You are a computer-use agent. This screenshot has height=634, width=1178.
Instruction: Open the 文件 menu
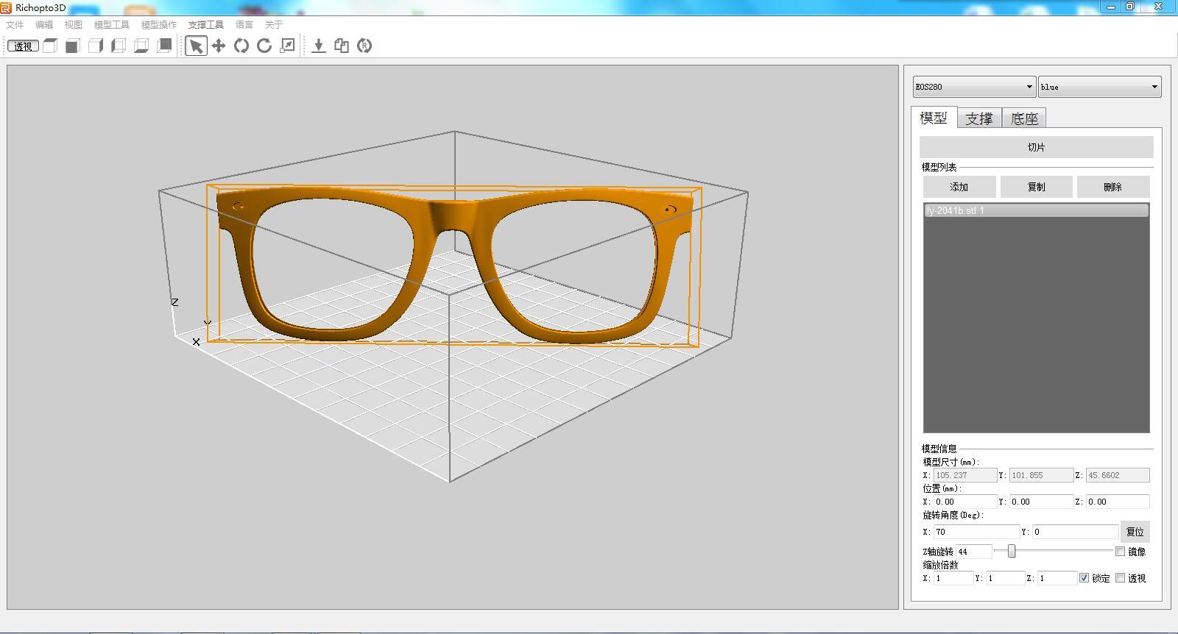click(15, 24)
